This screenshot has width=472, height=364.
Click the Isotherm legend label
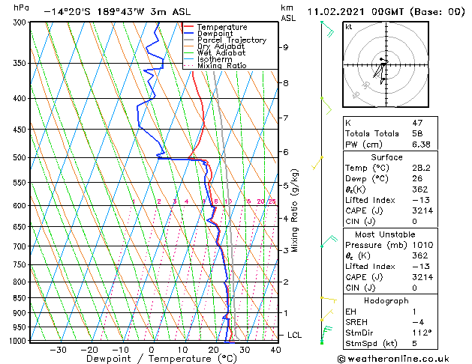(x=215, y=59)
